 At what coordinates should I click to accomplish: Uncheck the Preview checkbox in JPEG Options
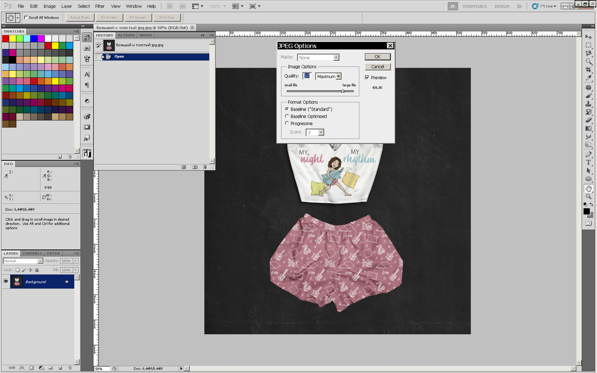[367, 78]
